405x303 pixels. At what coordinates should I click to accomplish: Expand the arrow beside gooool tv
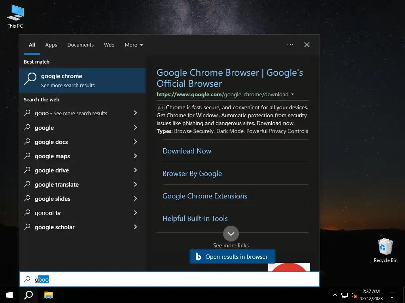coord(135,213)
